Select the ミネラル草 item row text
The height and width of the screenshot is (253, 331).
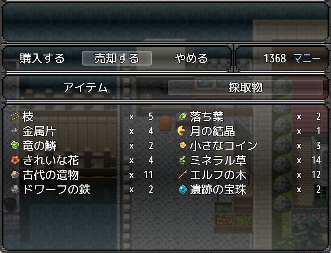pos(218,160)
